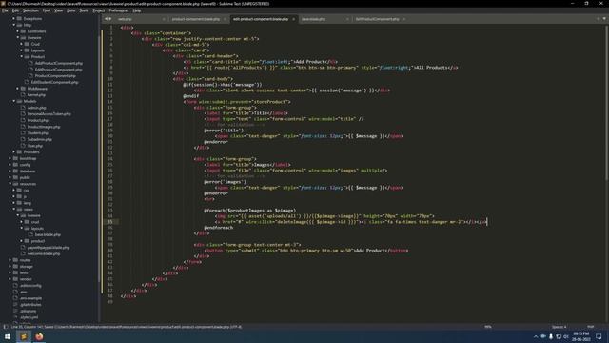Close the base.blade.php tab

point(347,19)
